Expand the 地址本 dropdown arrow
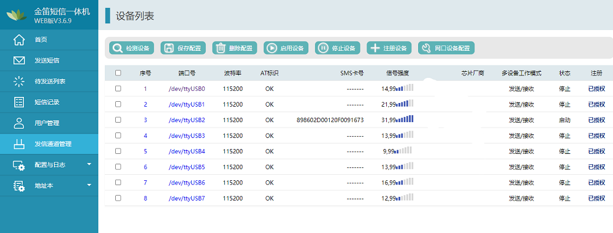 pos(89,185)
